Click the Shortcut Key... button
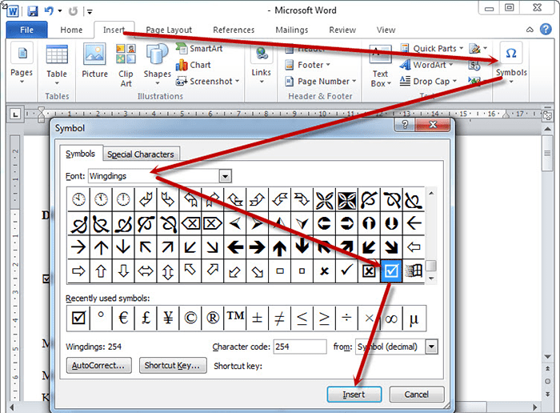This screenshot has width=560, height=413. tap(173, 366)
